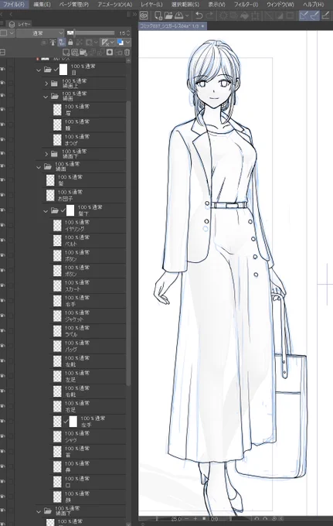
Task: Select the コミック037 document tab
Action: [172, 26]
